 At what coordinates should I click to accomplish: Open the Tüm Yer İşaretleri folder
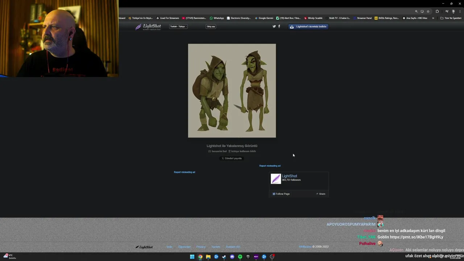point(451,18)
